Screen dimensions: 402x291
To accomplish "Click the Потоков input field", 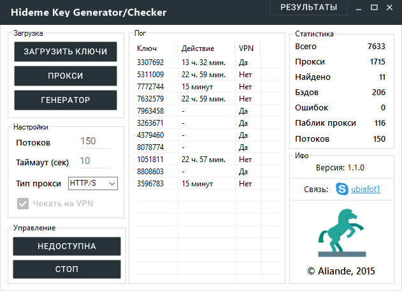I will [x=94, y=142].
